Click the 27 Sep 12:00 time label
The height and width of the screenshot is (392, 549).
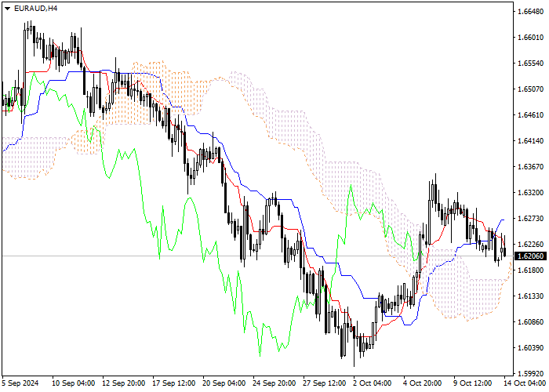[x=325, y=383]
